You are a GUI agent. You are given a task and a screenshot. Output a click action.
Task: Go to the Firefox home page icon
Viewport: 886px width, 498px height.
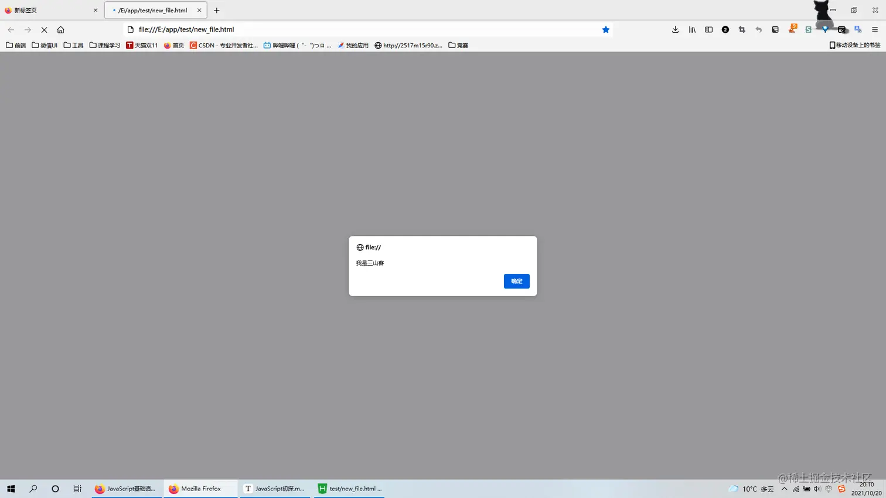point(60,29)
